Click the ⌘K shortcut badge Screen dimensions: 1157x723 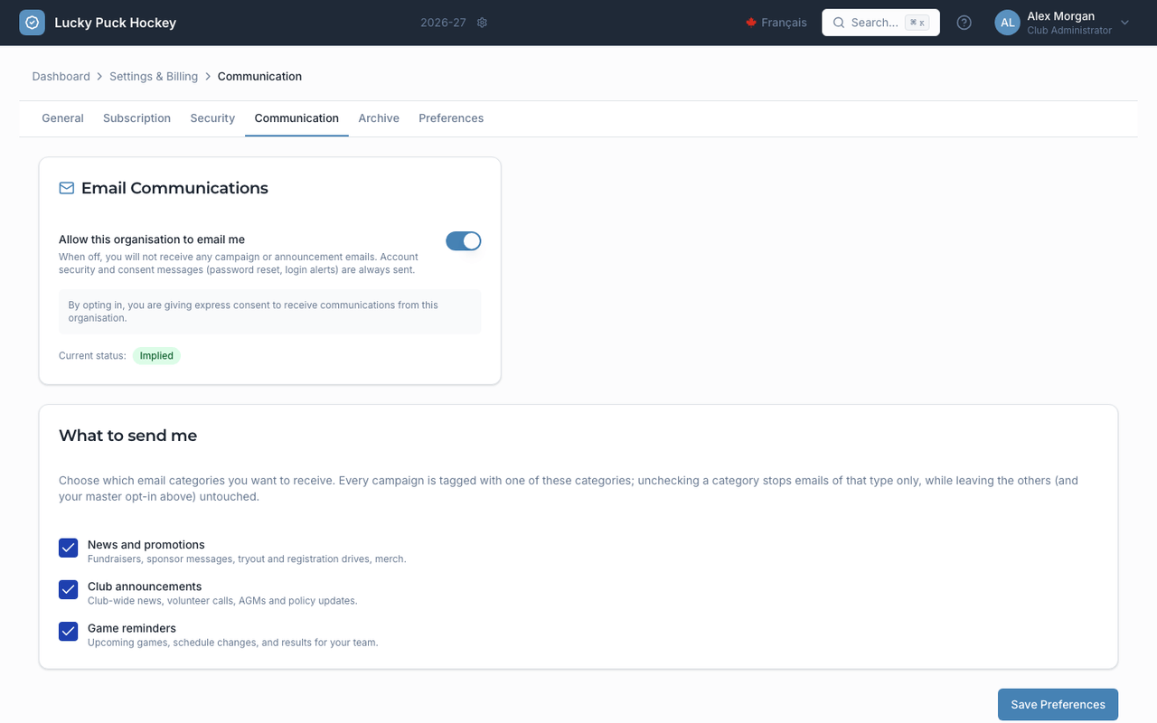pos(917,23)
